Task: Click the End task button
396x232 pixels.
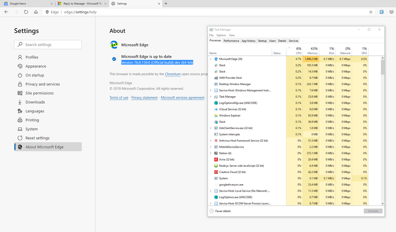Action: (373, 211)
